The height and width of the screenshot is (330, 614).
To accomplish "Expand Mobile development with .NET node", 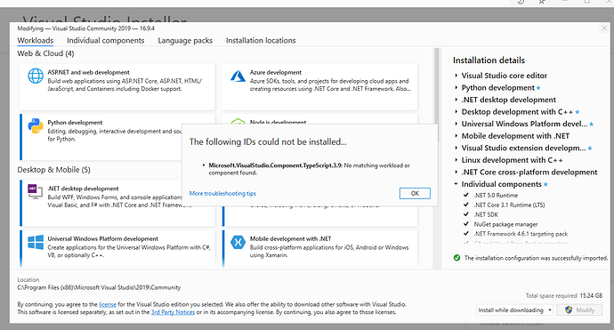I will 456,136.
